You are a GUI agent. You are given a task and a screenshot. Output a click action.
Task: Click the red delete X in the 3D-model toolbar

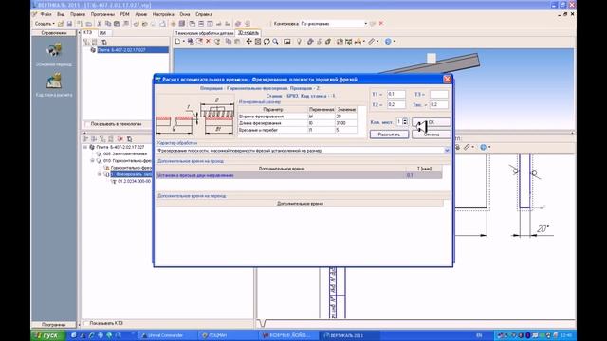[209, 42]
